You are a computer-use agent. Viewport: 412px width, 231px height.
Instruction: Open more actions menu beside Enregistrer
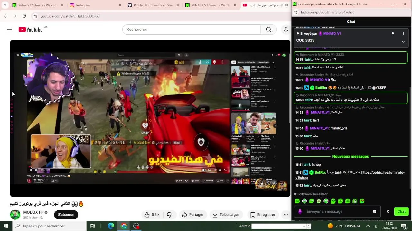286,215
